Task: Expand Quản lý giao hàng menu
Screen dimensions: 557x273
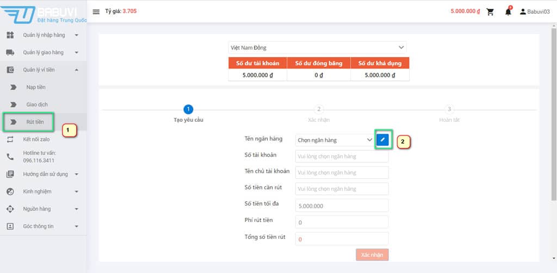Action: [44, 53]
